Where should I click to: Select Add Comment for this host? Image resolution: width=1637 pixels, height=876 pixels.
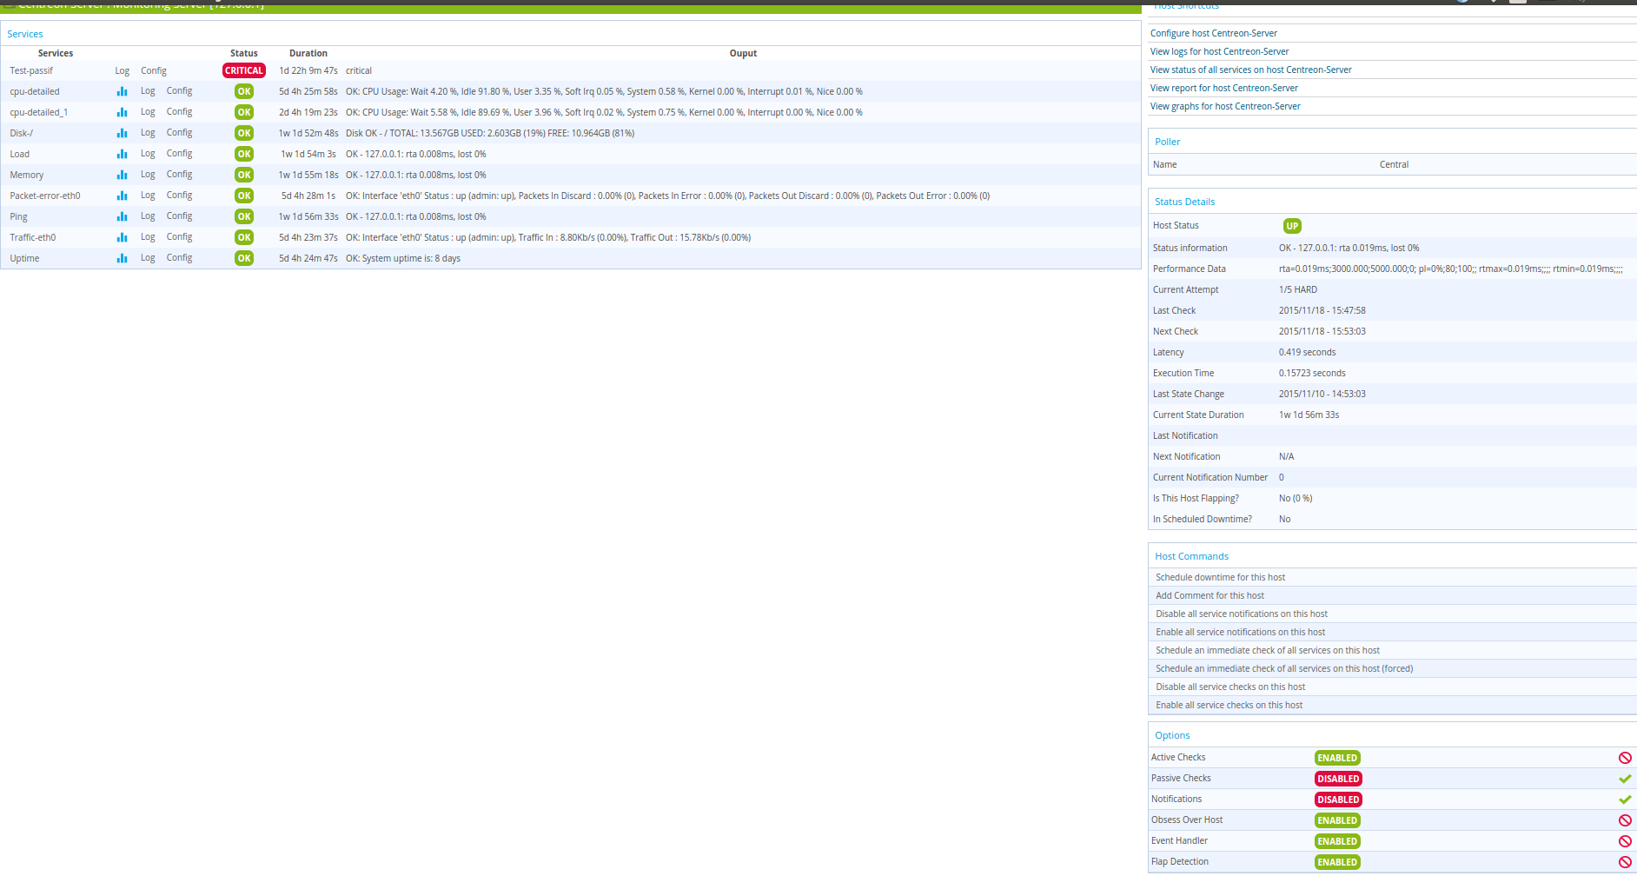(1210, 595)
